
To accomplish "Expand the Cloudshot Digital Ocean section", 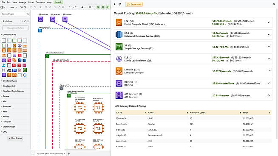I will (13, 91).
